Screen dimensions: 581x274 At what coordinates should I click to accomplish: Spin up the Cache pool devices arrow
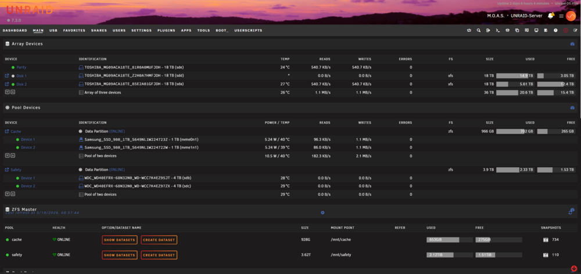13,156
